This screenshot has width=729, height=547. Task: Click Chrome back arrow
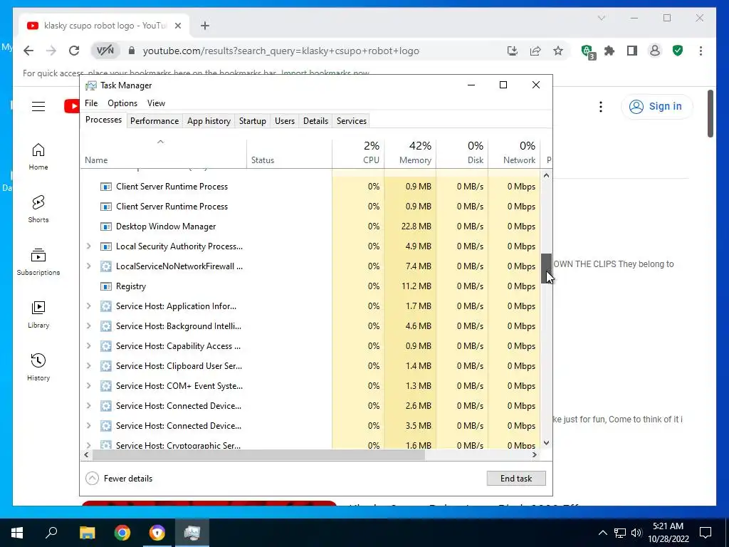point(28,51)
